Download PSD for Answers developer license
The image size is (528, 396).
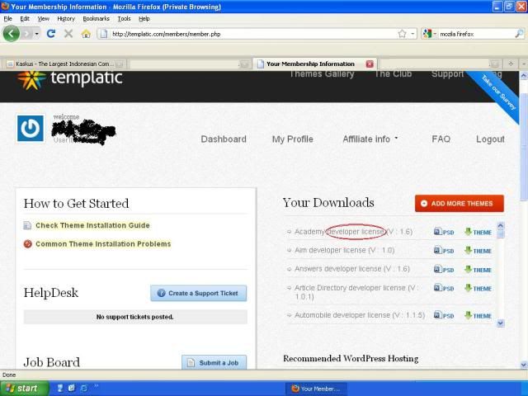click(444, 270)
